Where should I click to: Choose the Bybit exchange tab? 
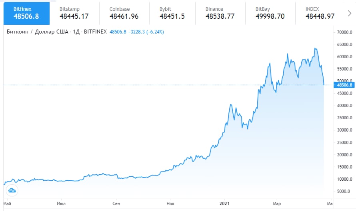[x=172, y=13]
